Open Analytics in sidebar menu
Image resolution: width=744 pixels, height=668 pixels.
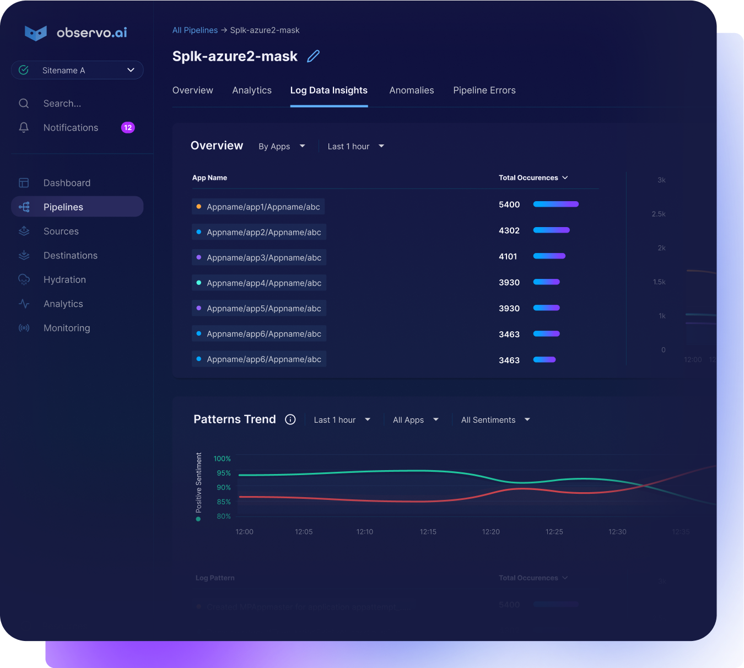(x=77, y=304)
